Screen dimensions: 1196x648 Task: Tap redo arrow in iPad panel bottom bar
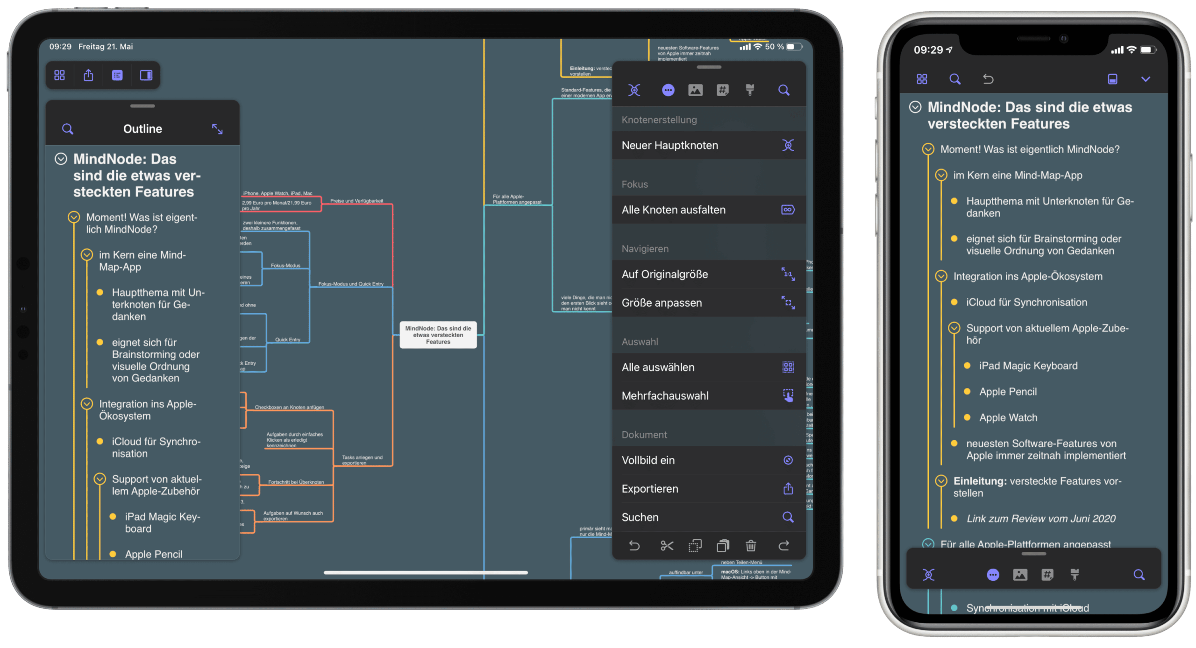(783, 545)
